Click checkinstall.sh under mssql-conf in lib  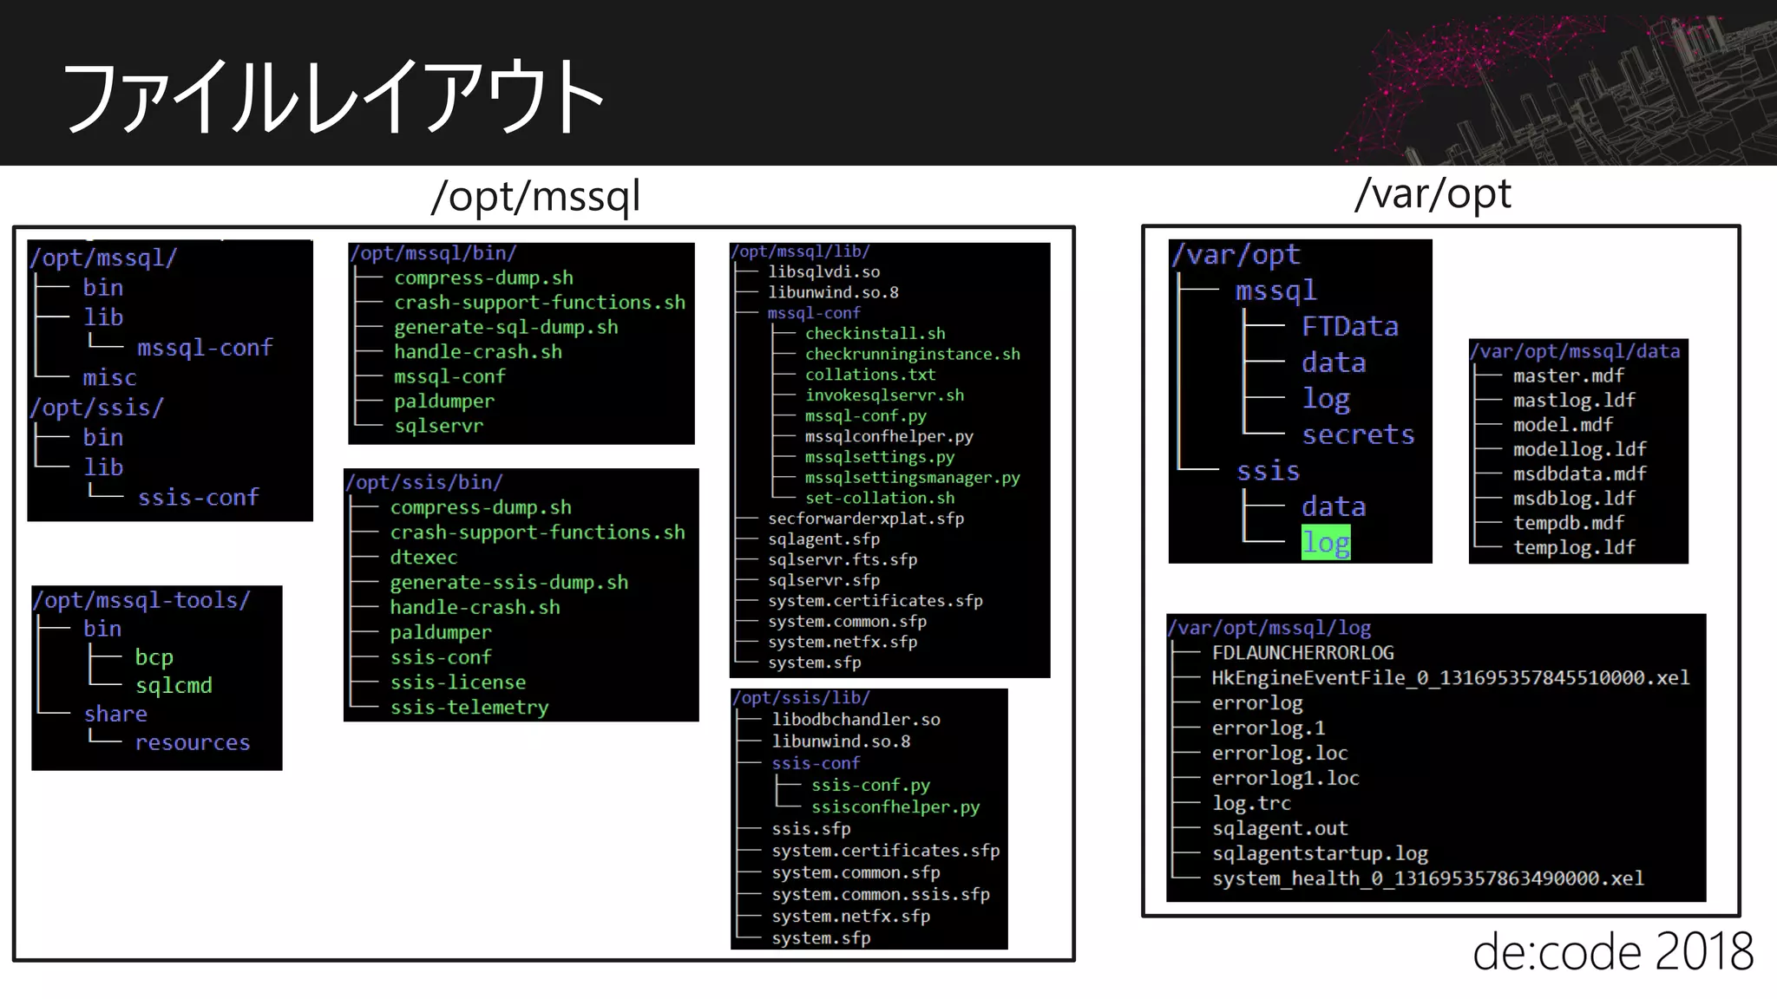[x=875, y=334]
